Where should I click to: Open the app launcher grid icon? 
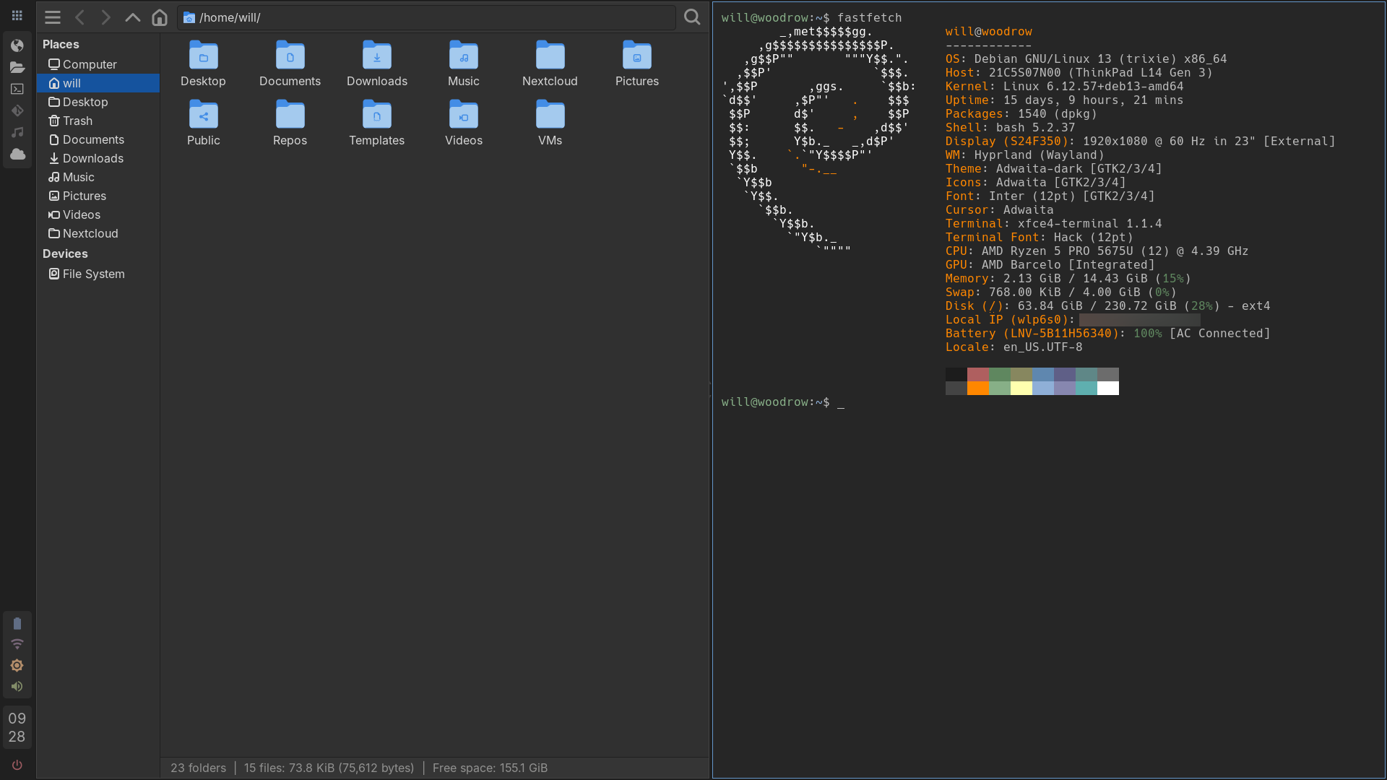(17, 15)
